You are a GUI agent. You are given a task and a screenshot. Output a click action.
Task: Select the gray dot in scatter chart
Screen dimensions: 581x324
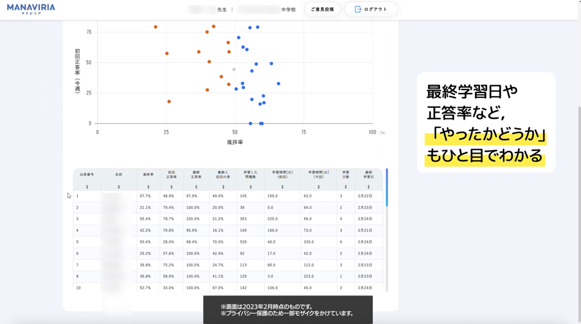(234, 70)
